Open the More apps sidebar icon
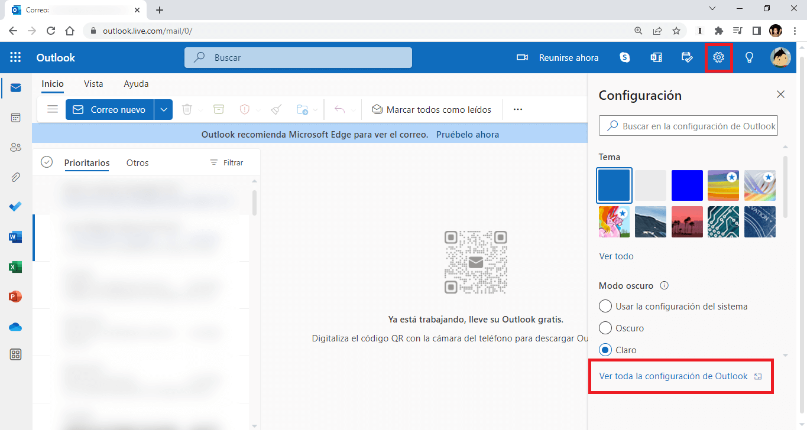 16,354
